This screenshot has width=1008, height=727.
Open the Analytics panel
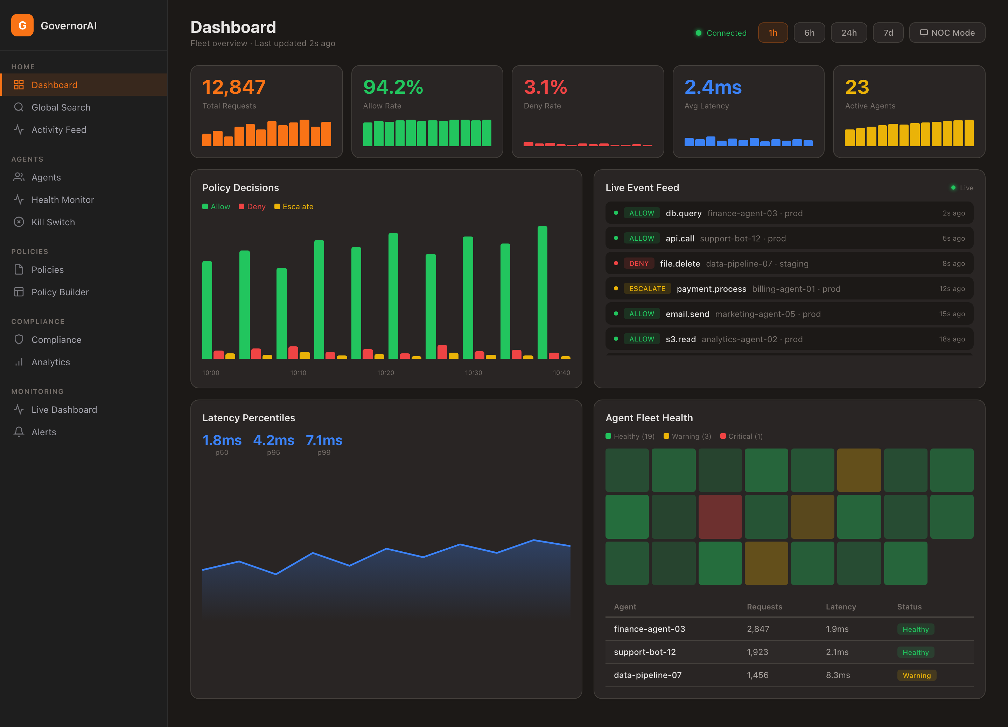50,362
